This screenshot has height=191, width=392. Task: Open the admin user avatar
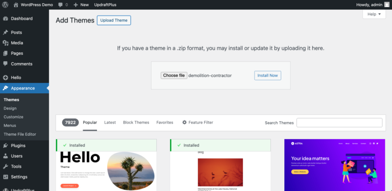coord(387,5)
